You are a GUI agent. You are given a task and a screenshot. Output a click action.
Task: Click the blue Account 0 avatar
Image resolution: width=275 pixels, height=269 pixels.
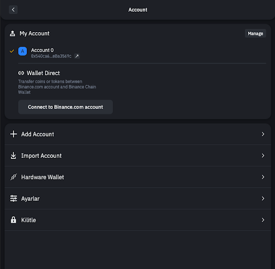(23, 51)
